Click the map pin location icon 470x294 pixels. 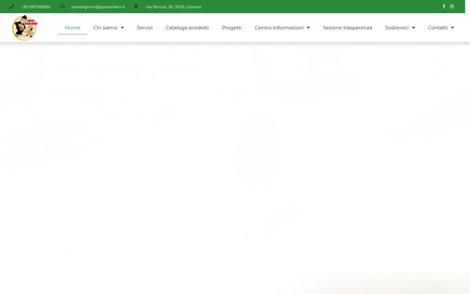[136, 7]
